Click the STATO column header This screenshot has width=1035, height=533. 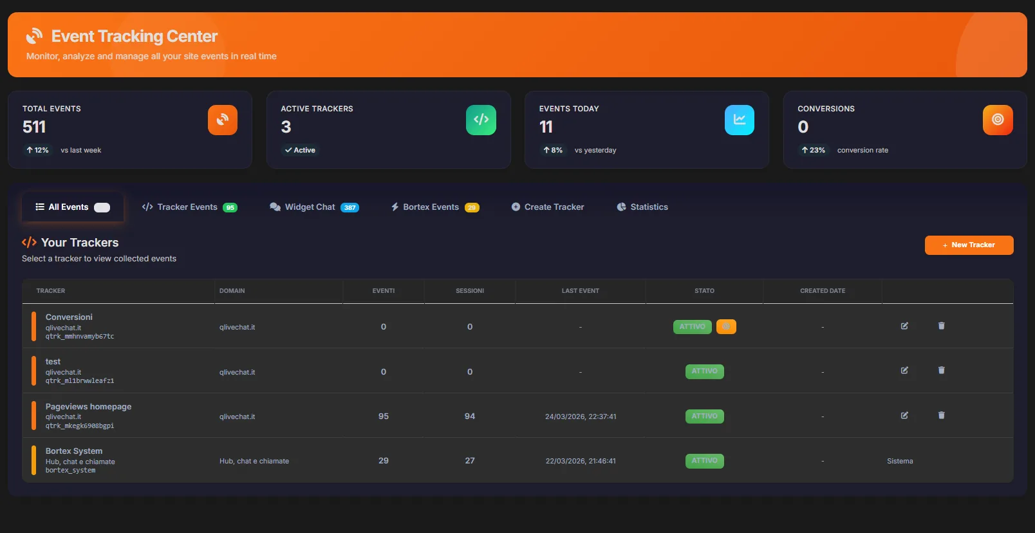[x=704, y=291]
